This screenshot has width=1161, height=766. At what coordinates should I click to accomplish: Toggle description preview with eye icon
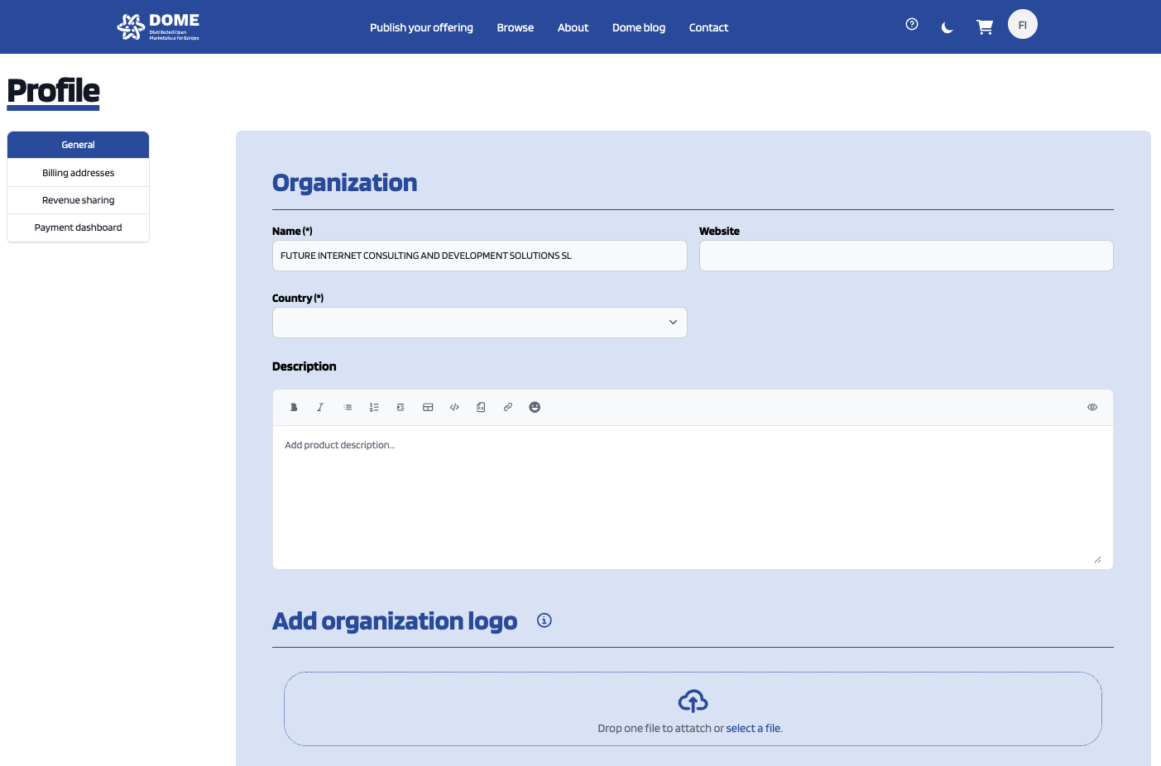[x=1092, y=407]
